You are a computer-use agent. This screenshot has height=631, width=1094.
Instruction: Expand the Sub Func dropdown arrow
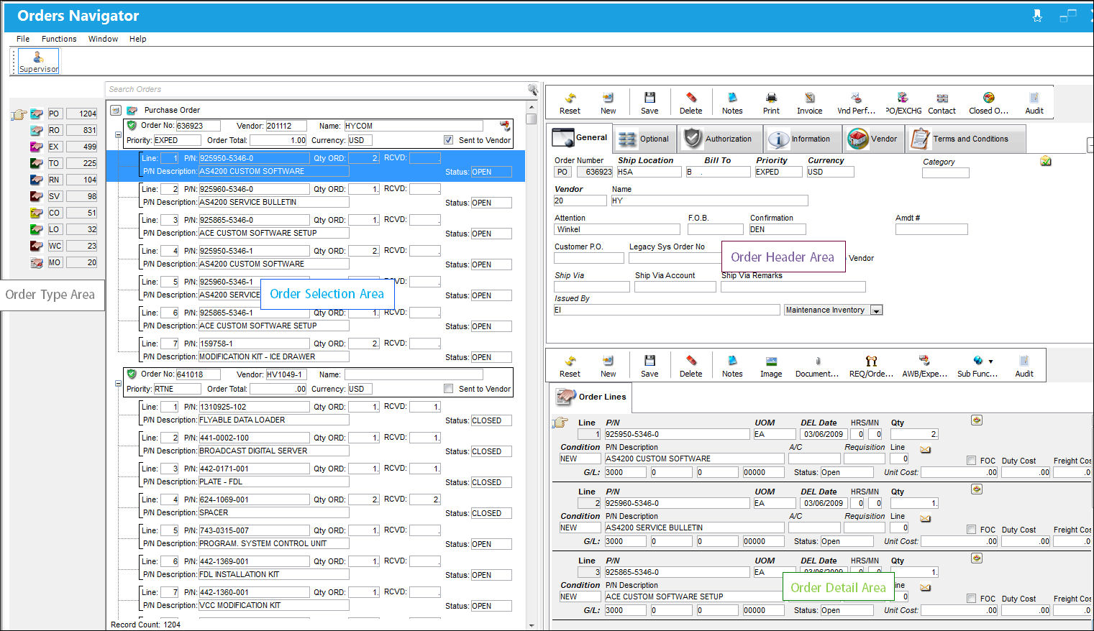(x=990, y=361)
